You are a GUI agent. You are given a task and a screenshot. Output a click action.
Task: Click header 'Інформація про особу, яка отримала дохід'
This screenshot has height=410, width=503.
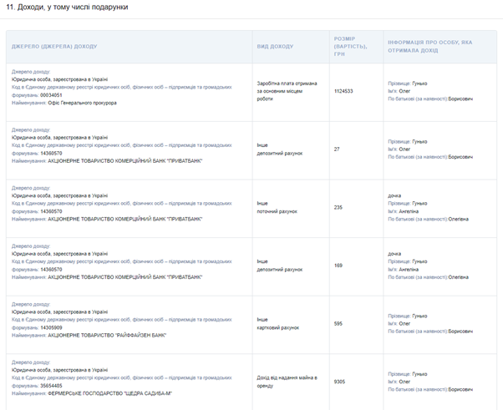[429, 47]
